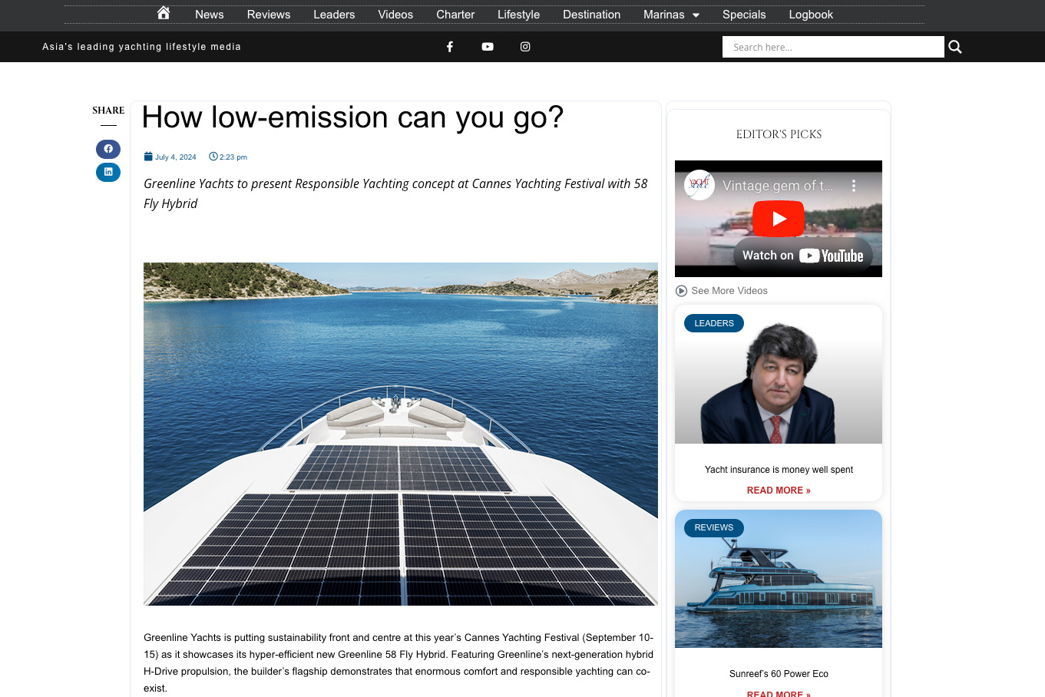Open YouTube video options menu

[x=853, y=186]
